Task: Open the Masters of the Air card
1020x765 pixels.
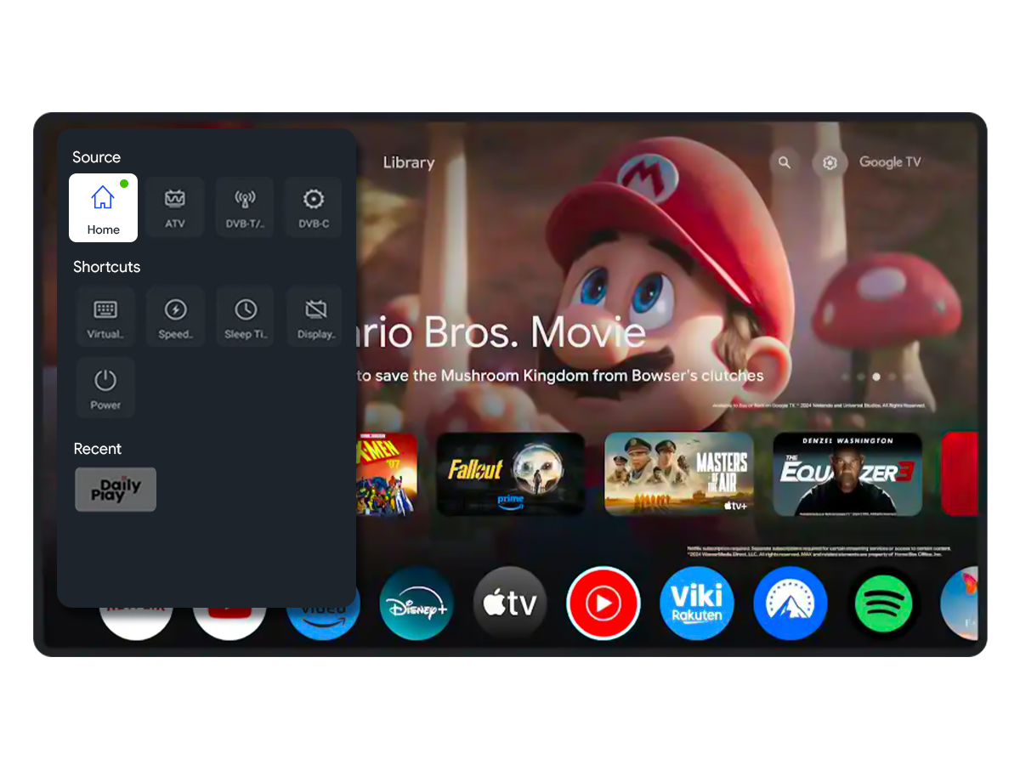Action: point(679,474)
